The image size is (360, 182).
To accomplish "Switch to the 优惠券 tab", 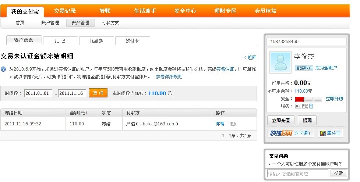I will tap(96, 40).
